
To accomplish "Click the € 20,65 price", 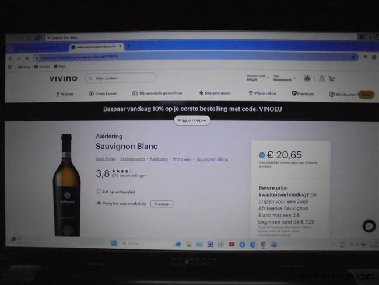I will point(285,155).
